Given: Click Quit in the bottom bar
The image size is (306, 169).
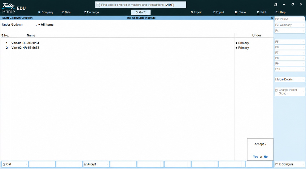Looking at the screenshot, I should click(x=14, y=164).
